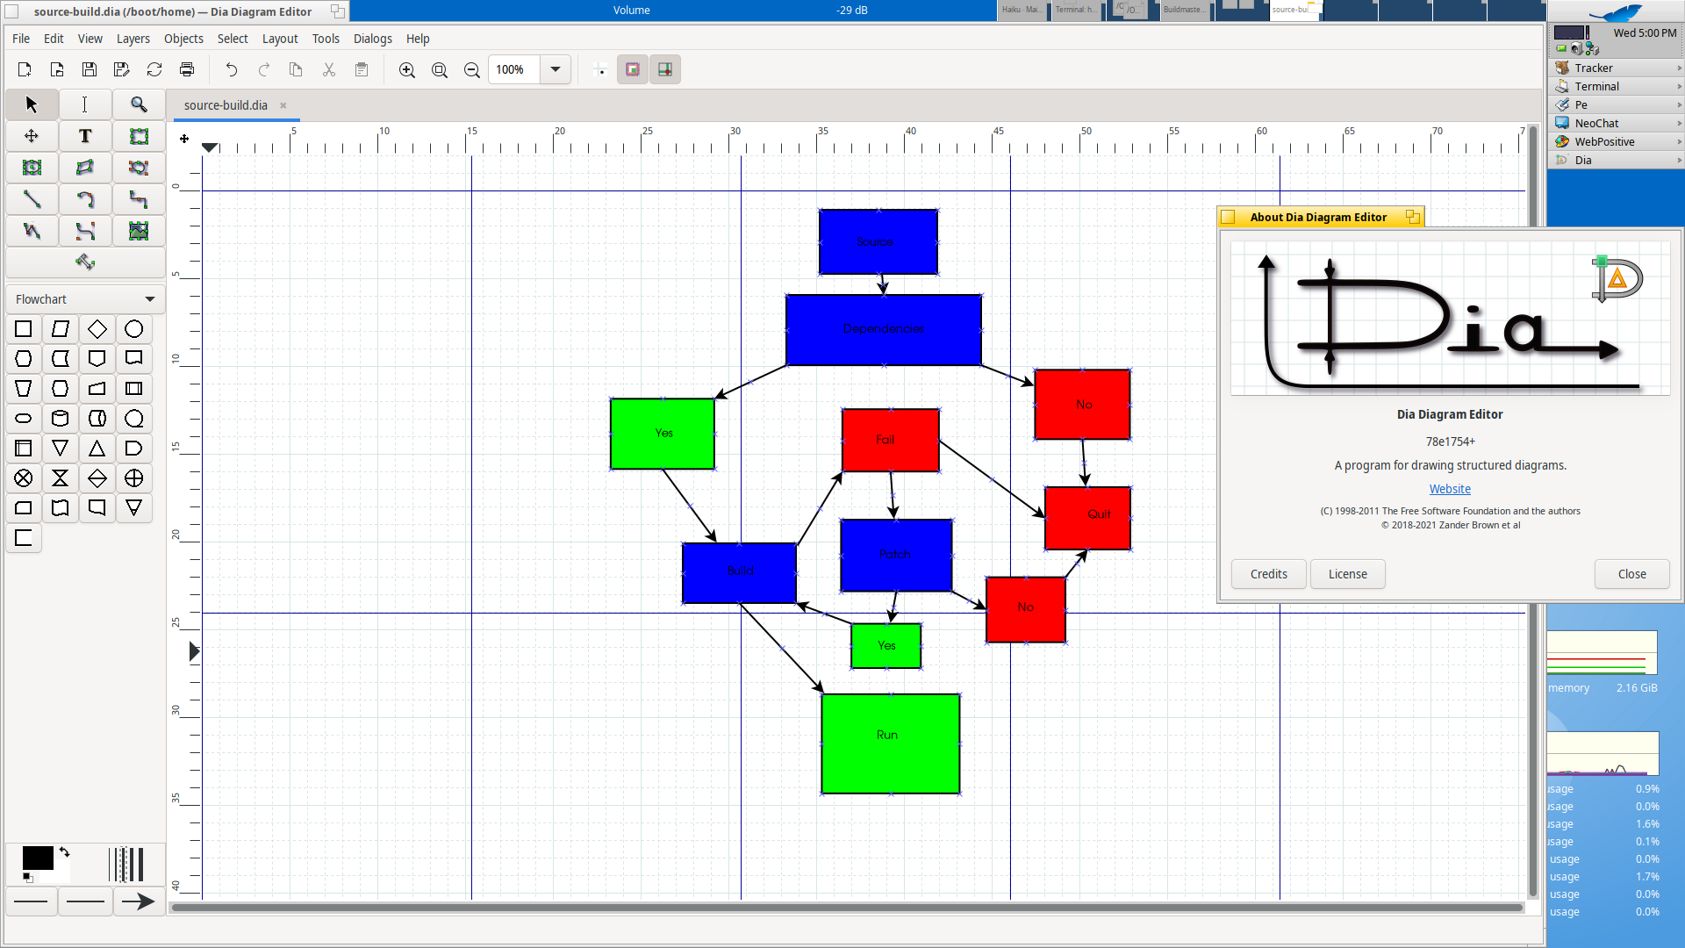Expand the Flowchart sheet dropdown

click(150, 299)
